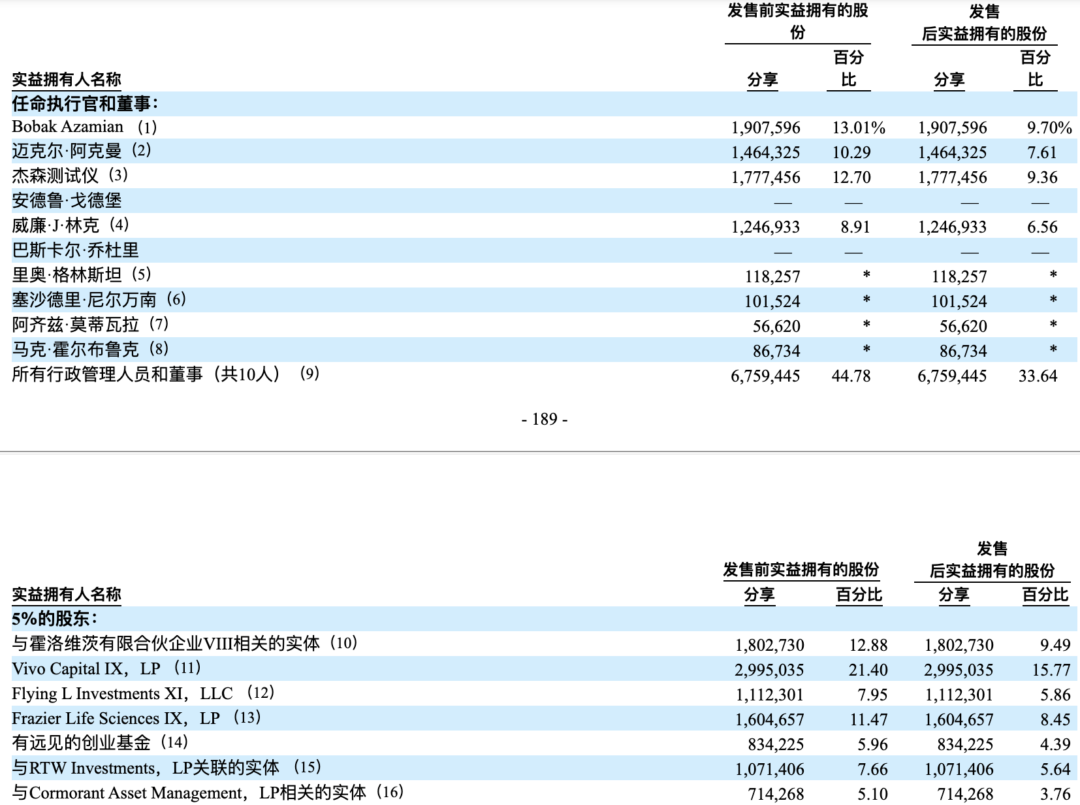Image resolution: width=1080 pixels, height=805 pixels.
Task: Select 塞沙德里·尼尔万南's post-offering shares 101,524
Action: pyautogui.click(x=959, y=302)
